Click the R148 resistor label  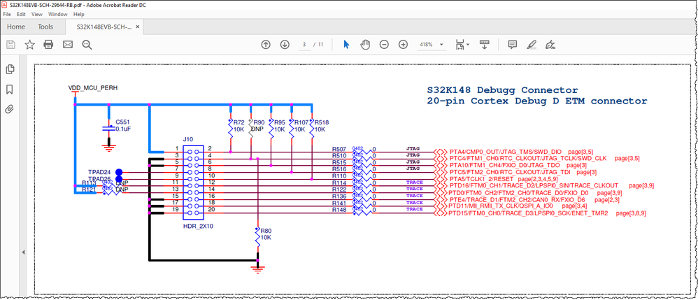pos(339,210)
